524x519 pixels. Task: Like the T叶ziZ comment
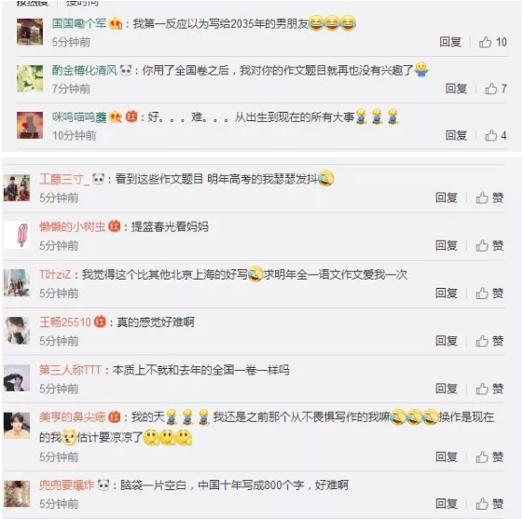490,294
